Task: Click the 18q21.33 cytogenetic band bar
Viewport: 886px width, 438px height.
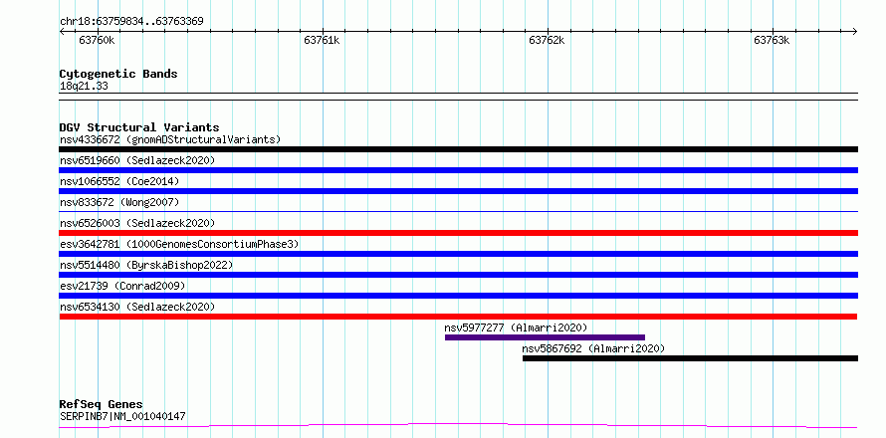Action: click(458, 97)
